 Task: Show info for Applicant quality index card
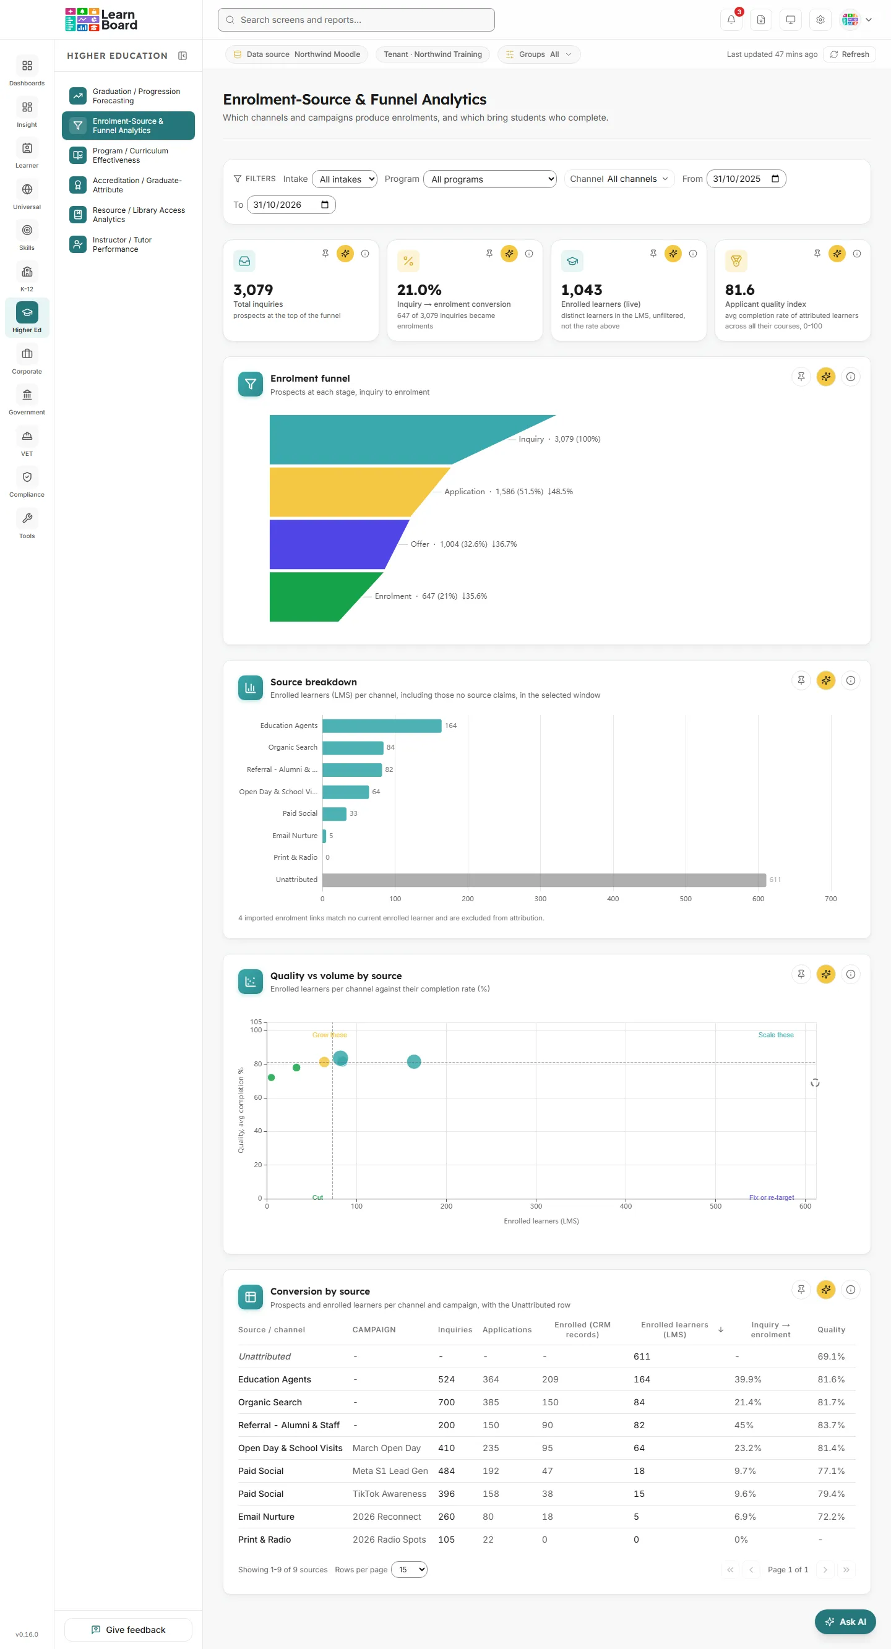(856, 254)
